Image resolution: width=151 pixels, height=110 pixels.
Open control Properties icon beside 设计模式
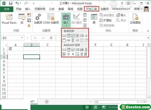(x=85, y=15)
